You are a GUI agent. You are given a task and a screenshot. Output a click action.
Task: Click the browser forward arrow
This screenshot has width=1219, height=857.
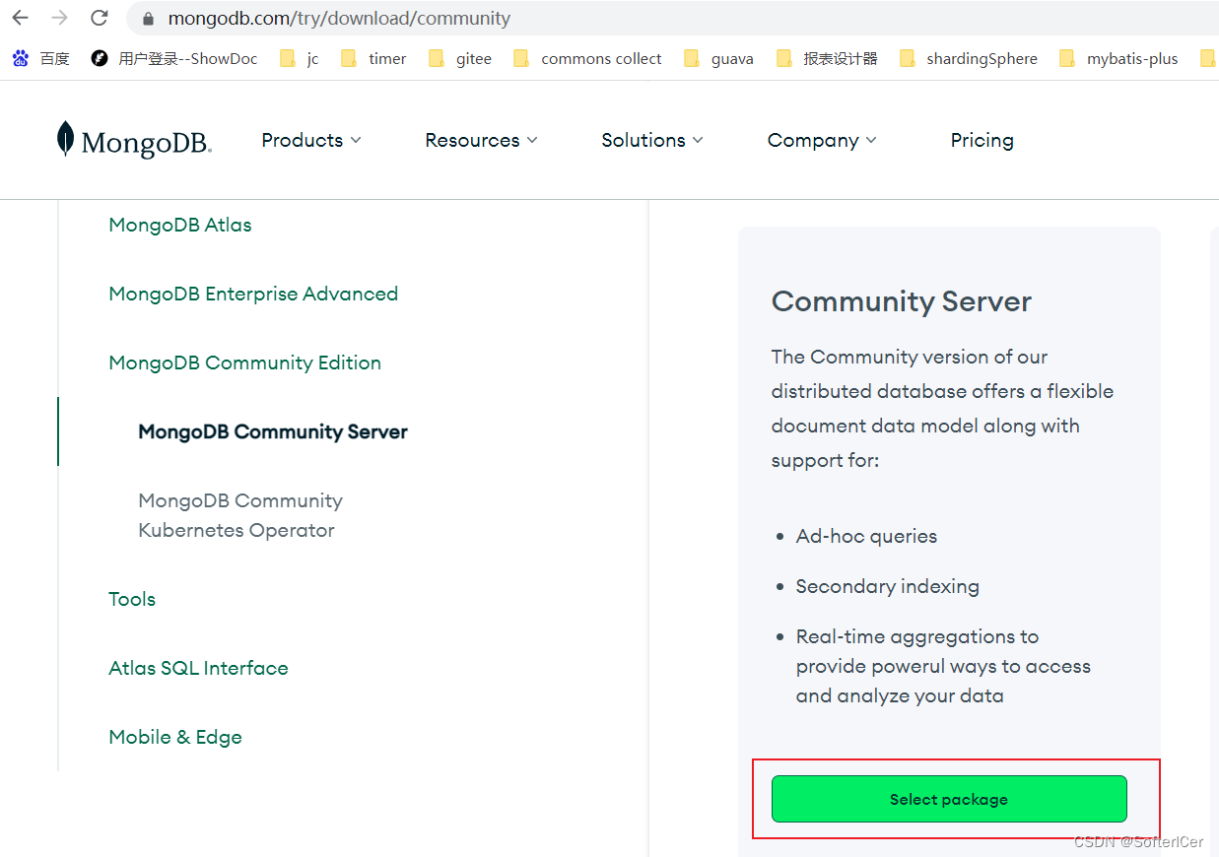tap(59, 18)
